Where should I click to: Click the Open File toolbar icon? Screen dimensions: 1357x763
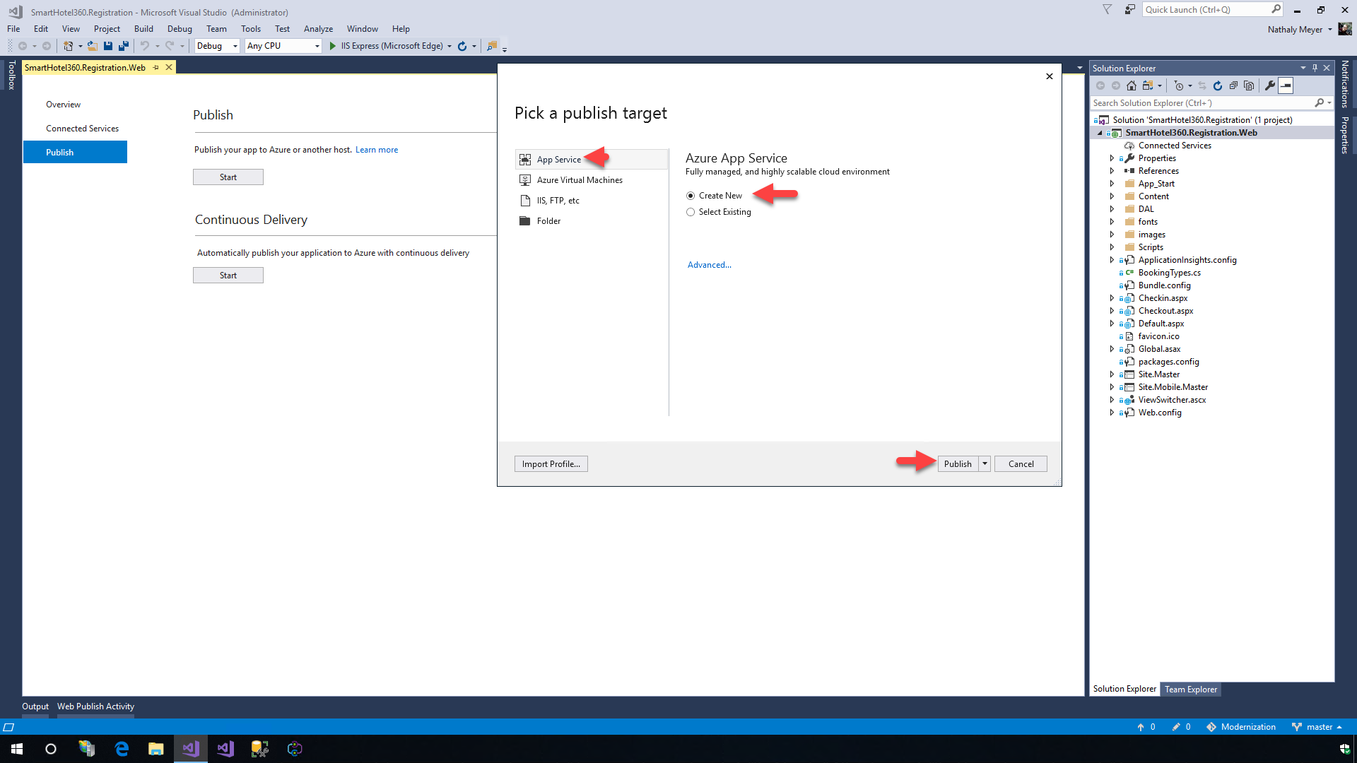point(92,46)
